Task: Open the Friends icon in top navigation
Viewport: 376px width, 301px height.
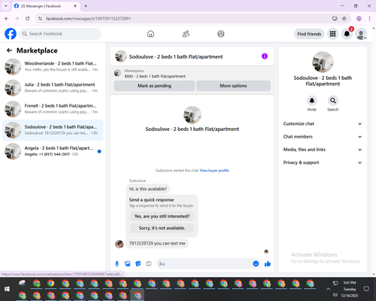Action: coord(186,34)
